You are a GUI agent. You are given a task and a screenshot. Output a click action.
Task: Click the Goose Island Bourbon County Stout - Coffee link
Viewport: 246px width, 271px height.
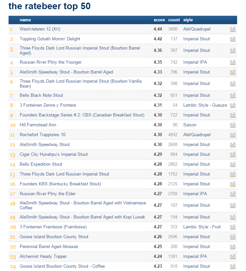coord(62,266)
